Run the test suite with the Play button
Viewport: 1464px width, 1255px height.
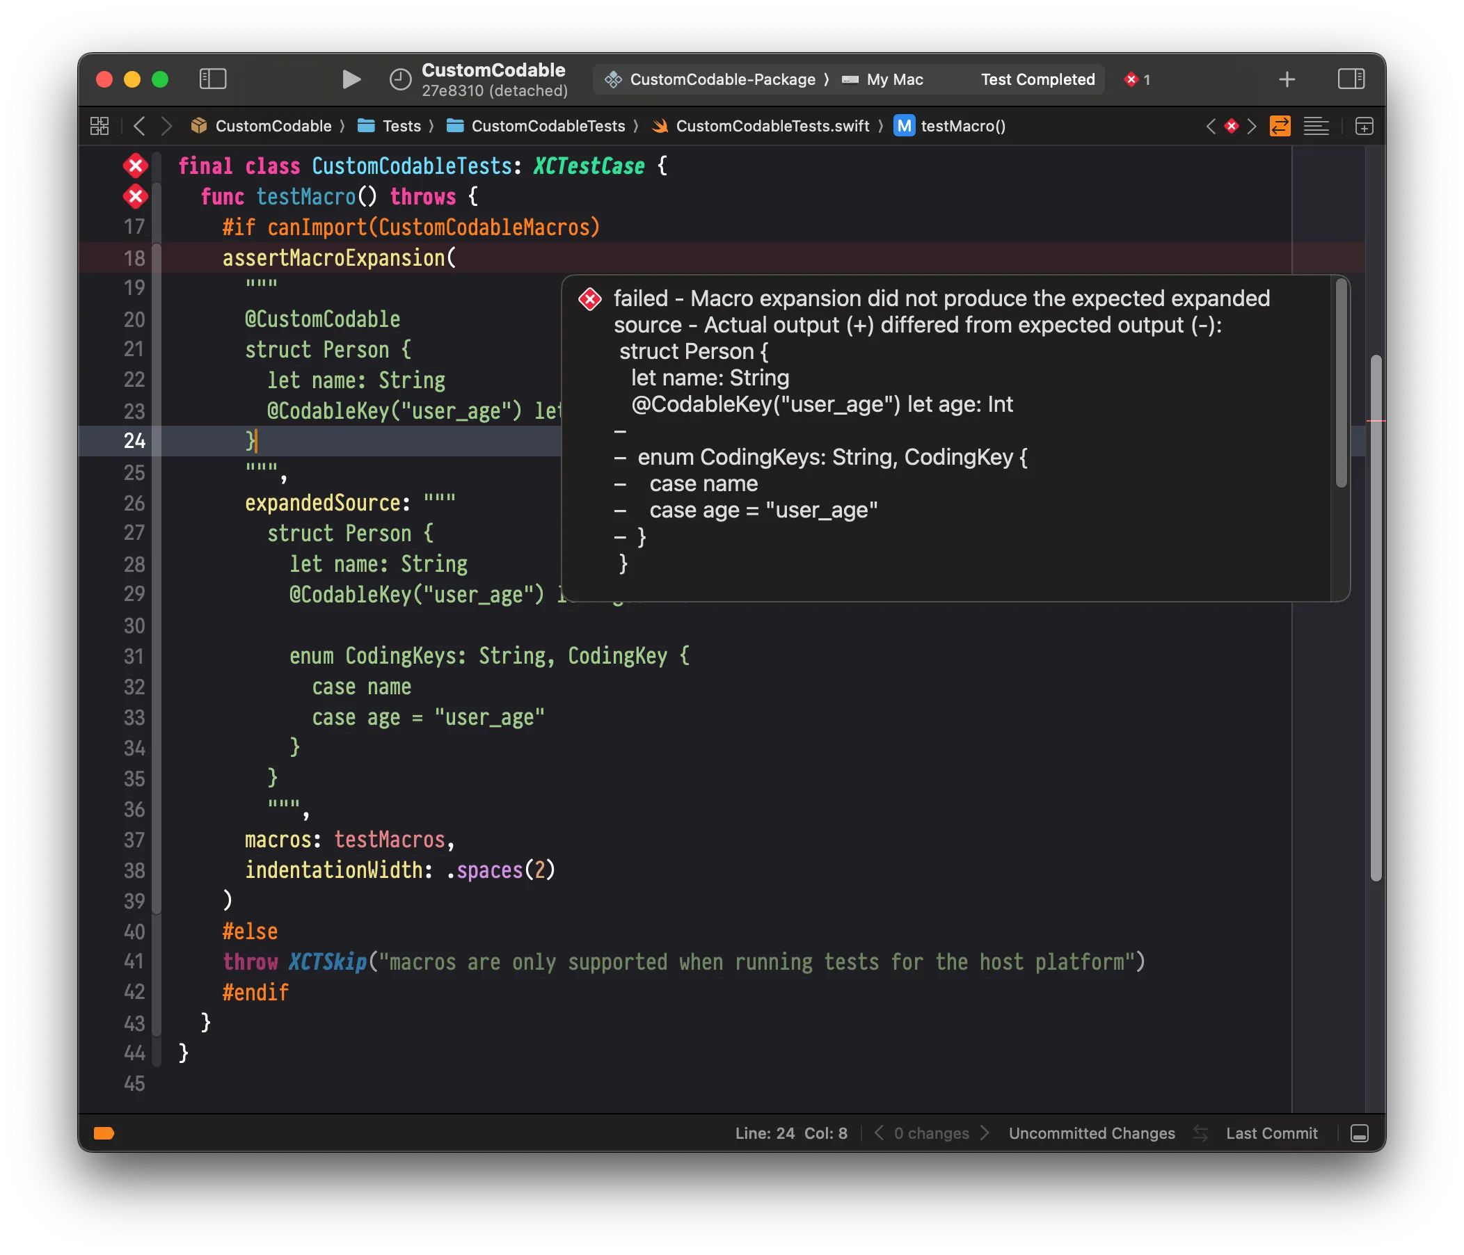click(351, 79)
